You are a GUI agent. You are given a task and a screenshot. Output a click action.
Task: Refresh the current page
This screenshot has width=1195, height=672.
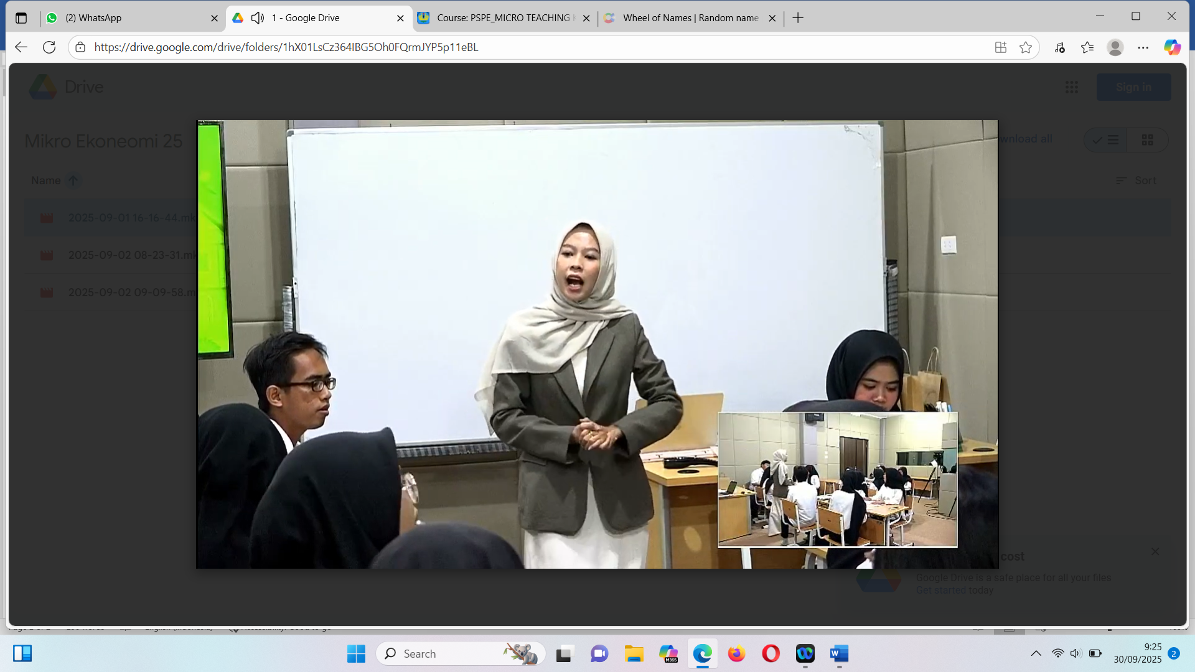[49, 47]
